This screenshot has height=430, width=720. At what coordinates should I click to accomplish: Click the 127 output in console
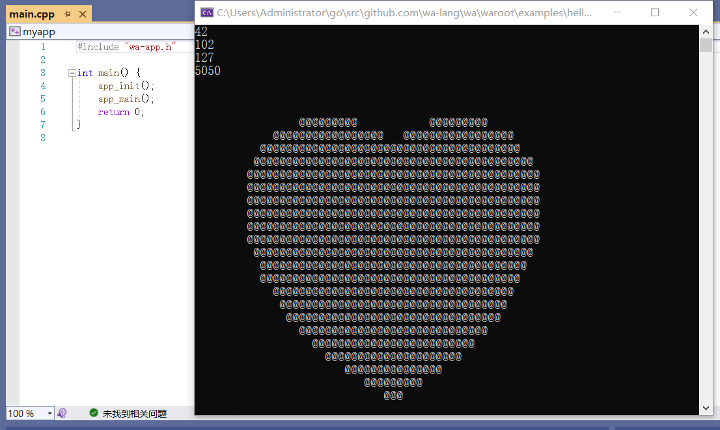point(205,57)
